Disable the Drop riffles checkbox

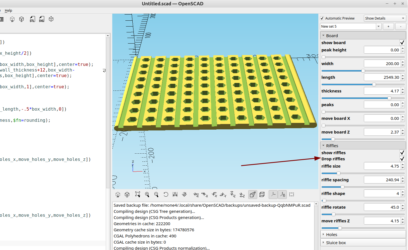click(x=402, y=159)
